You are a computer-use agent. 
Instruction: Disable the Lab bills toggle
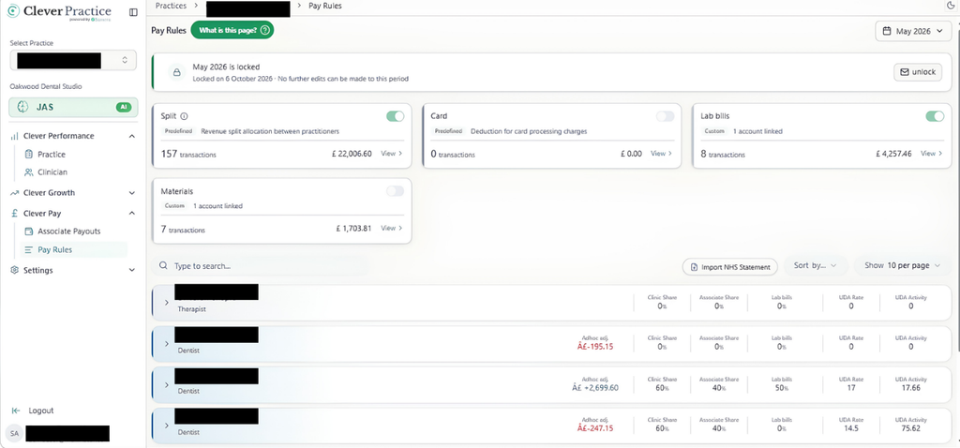tap(935, 116)
